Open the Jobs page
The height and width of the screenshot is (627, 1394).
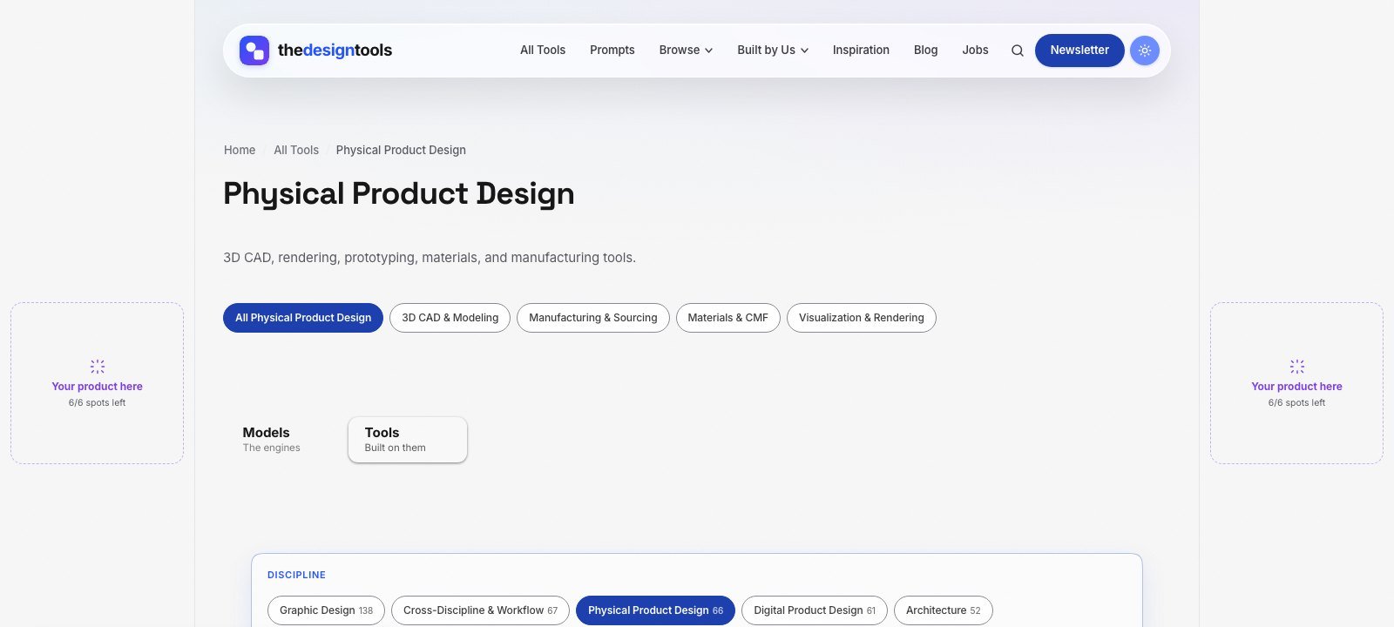point(975,51)
